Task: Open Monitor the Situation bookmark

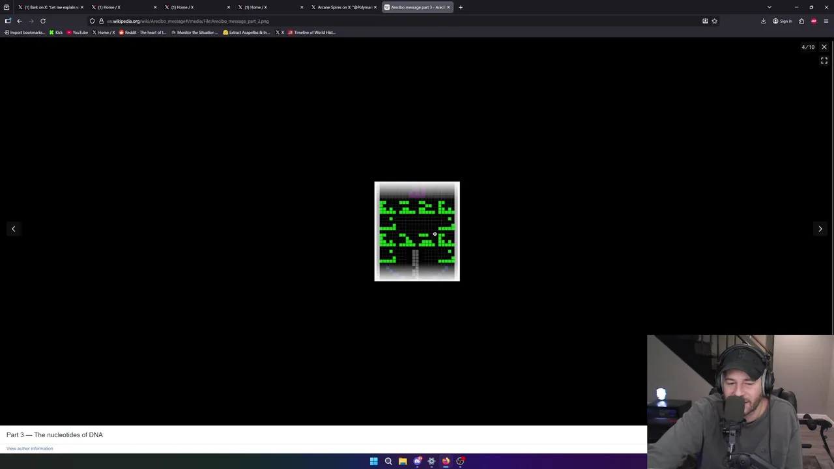Action: click(195, 32)
